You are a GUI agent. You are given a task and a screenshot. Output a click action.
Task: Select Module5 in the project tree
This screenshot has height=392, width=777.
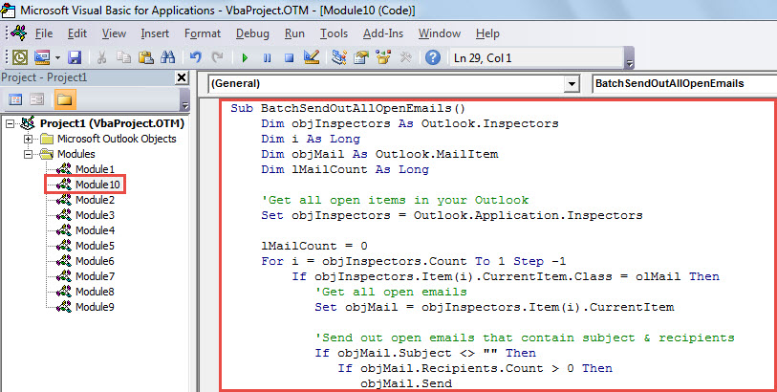pos(95,245)
